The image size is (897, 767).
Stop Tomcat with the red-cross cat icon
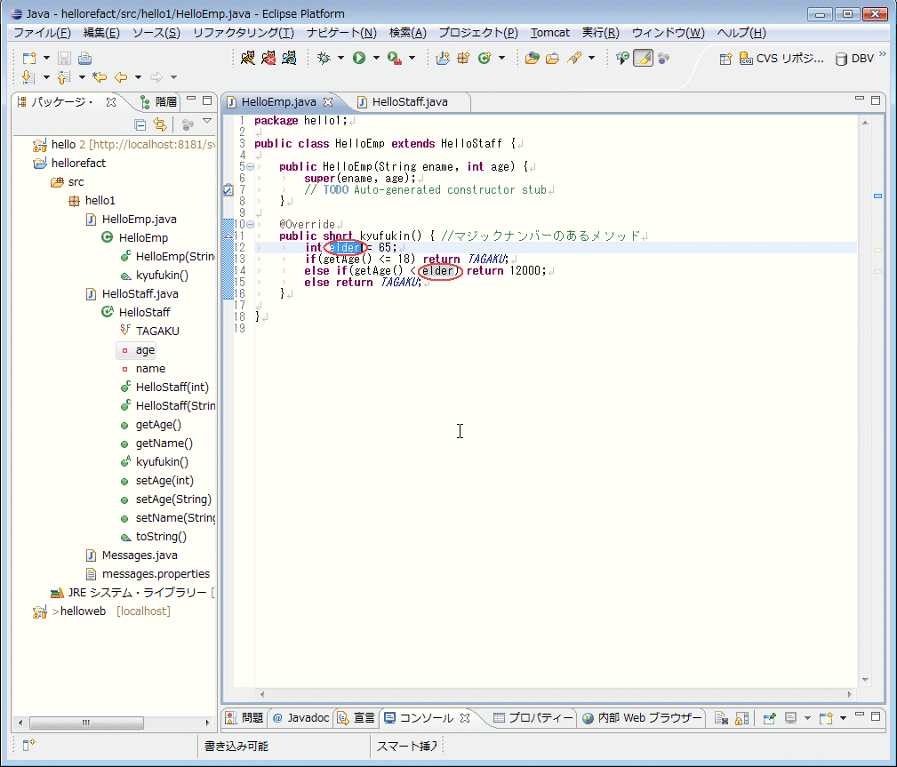click(x=268, y=58)
